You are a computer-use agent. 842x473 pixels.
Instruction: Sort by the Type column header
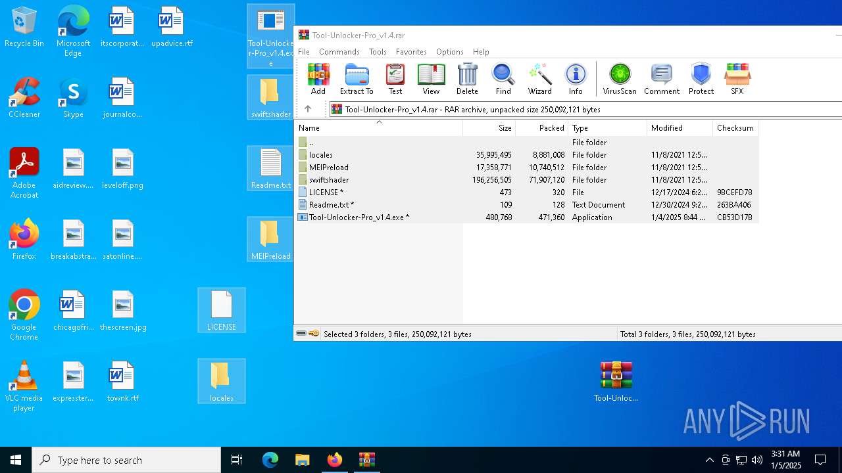pyautogui.click(x=608, y=128)
